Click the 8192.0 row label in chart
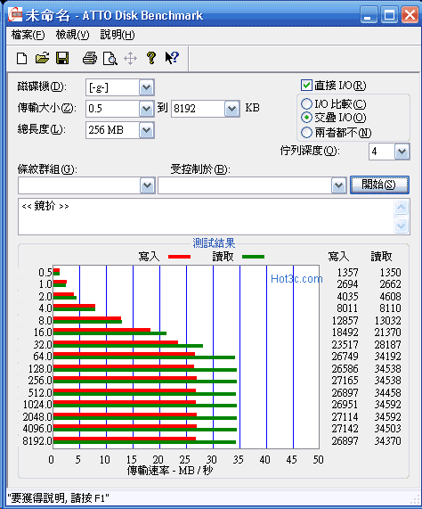 [37, 441]
